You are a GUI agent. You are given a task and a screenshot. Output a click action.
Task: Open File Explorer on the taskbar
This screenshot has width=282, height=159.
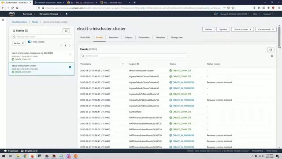tap(18, 156)
